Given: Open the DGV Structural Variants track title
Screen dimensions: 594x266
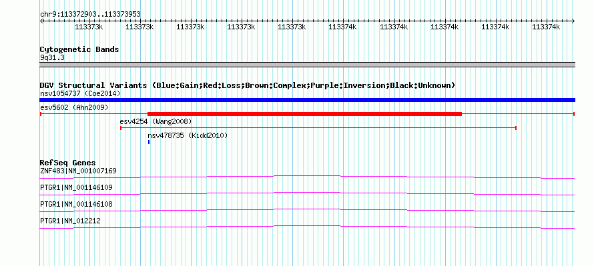Looking at the screenshot, I should (248, 85).
